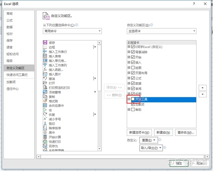This screenshot has width=213, height=171.
Task: Click the 视图 tab checkbox
Action: [x=133, y=94]
